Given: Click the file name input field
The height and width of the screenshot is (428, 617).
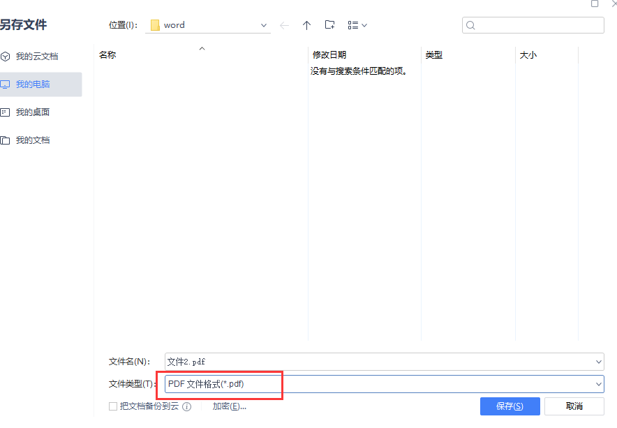Looking at the screenshot, I should coord(377,362).
